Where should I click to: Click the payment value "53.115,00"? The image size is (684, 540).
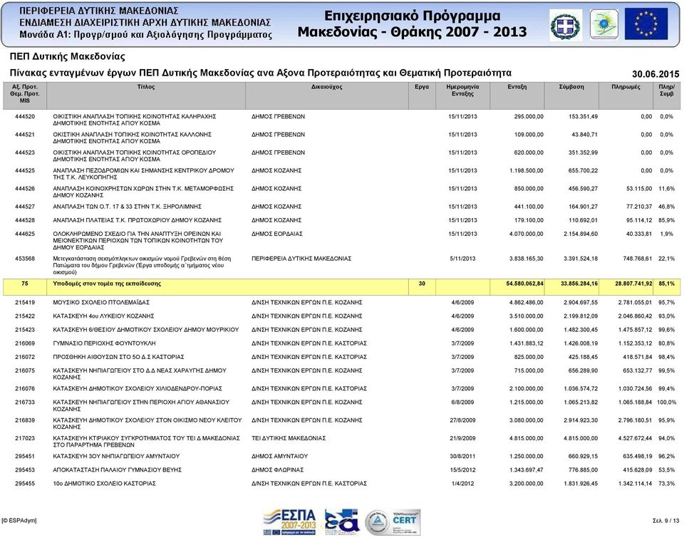point(639,189)
